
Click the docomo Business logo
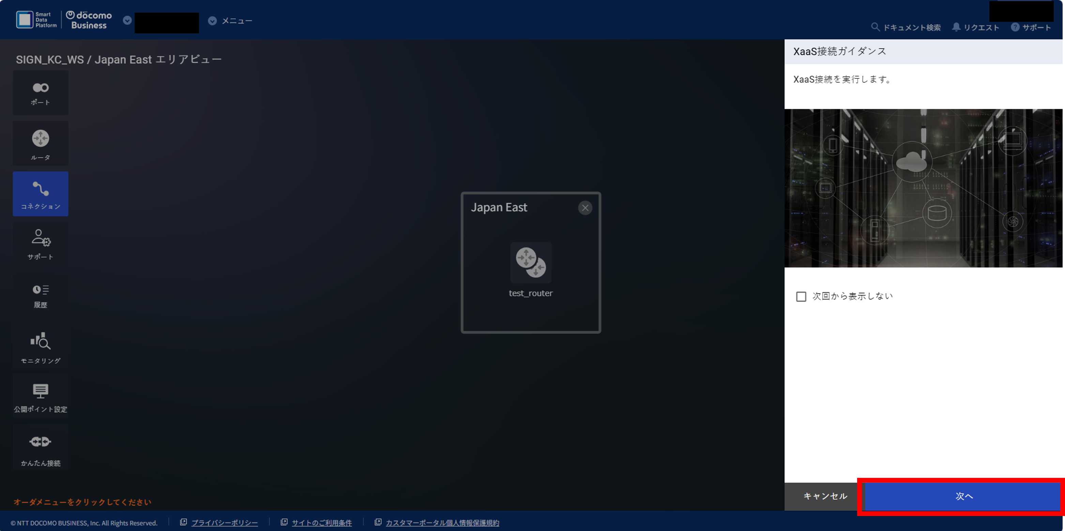point(89,20)
